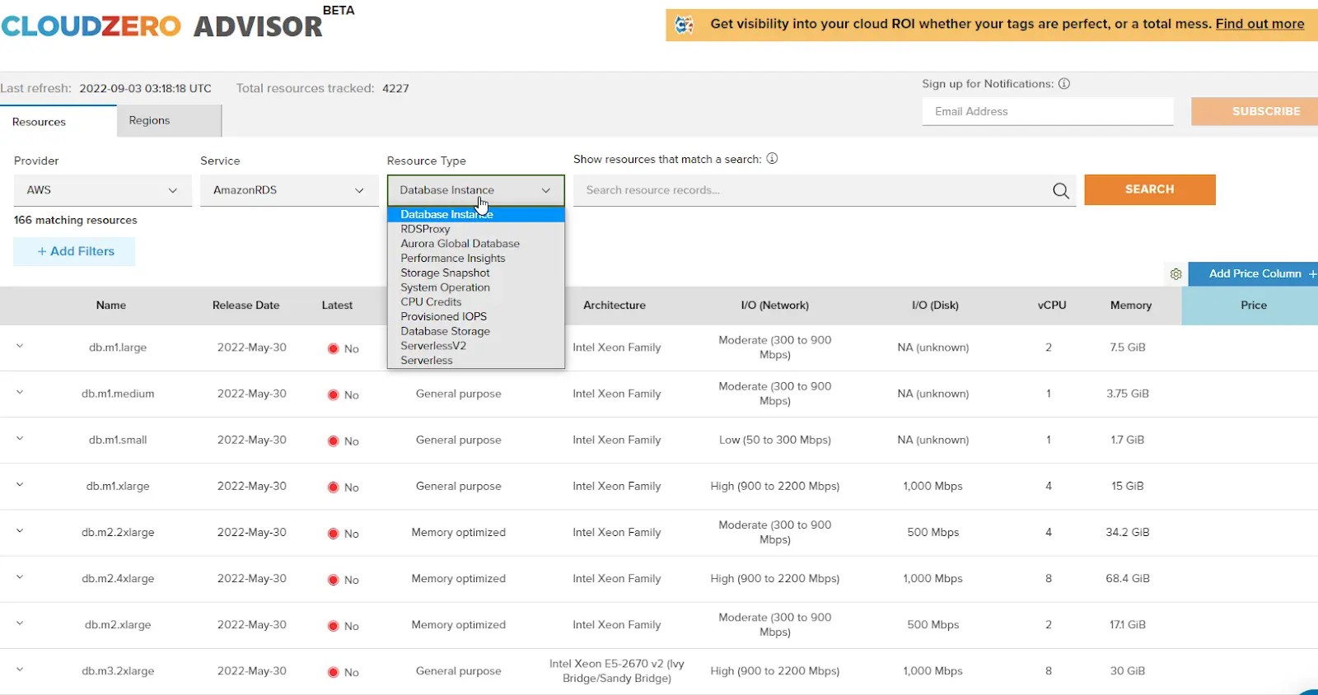The width and height of the screenshot is (1318, 695).
Task: Click Add Filters button
Action: click(x=75, y=251)
